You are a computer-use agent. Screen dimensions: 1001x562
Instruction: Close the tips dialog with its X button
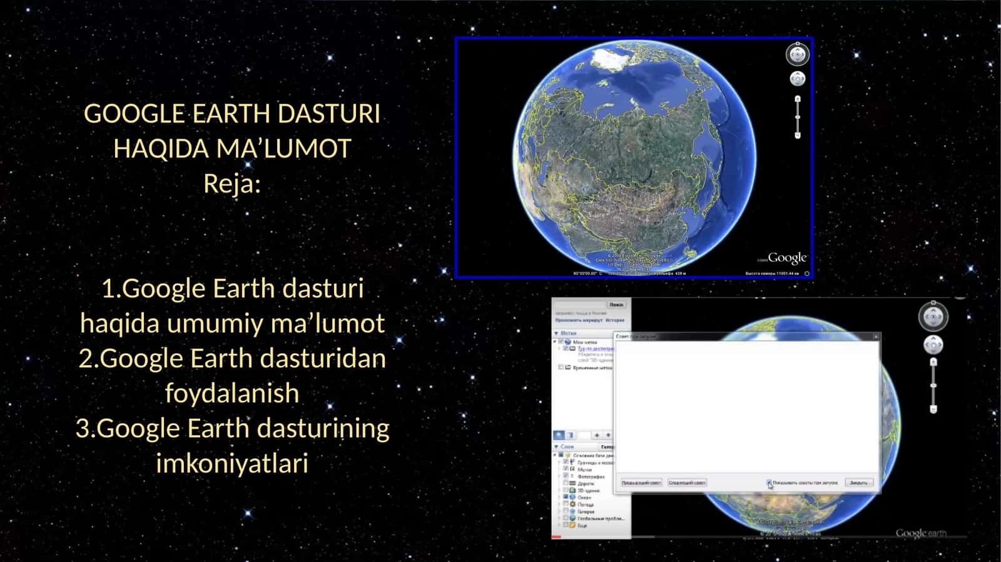click(x=876, y=336)
